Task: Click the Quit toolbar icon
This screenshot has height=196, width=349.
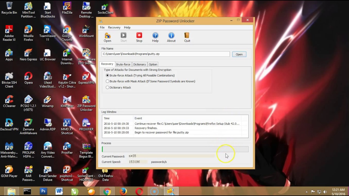Action: pos(187,37)
